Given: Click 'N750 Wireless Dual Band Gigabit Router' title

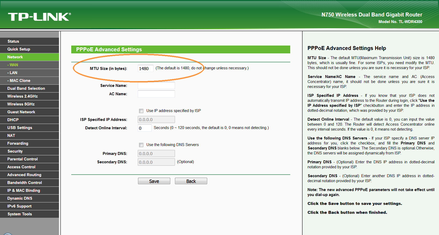Looking at the screenshot, I should [x=372, y=15].
